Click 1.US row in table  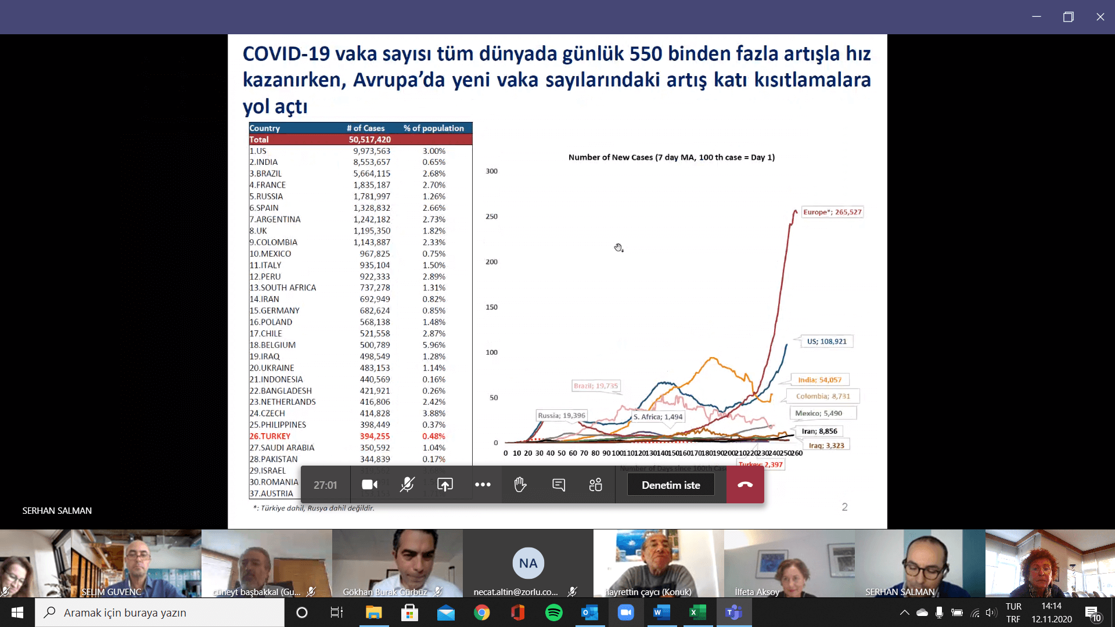[x=360, y=151]
